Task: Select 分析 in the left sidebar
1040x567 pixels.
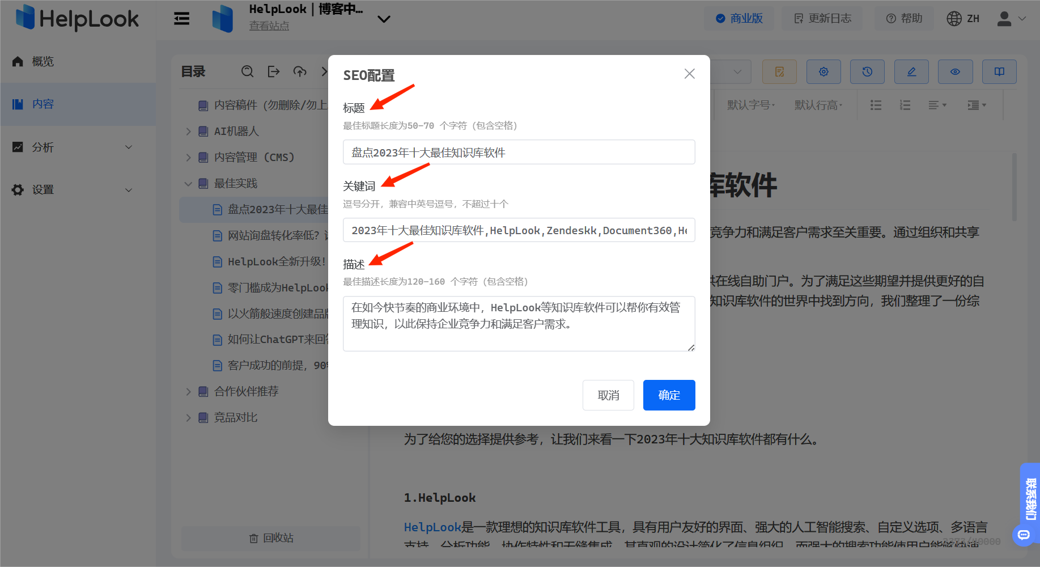Action: tap(43, 147)
